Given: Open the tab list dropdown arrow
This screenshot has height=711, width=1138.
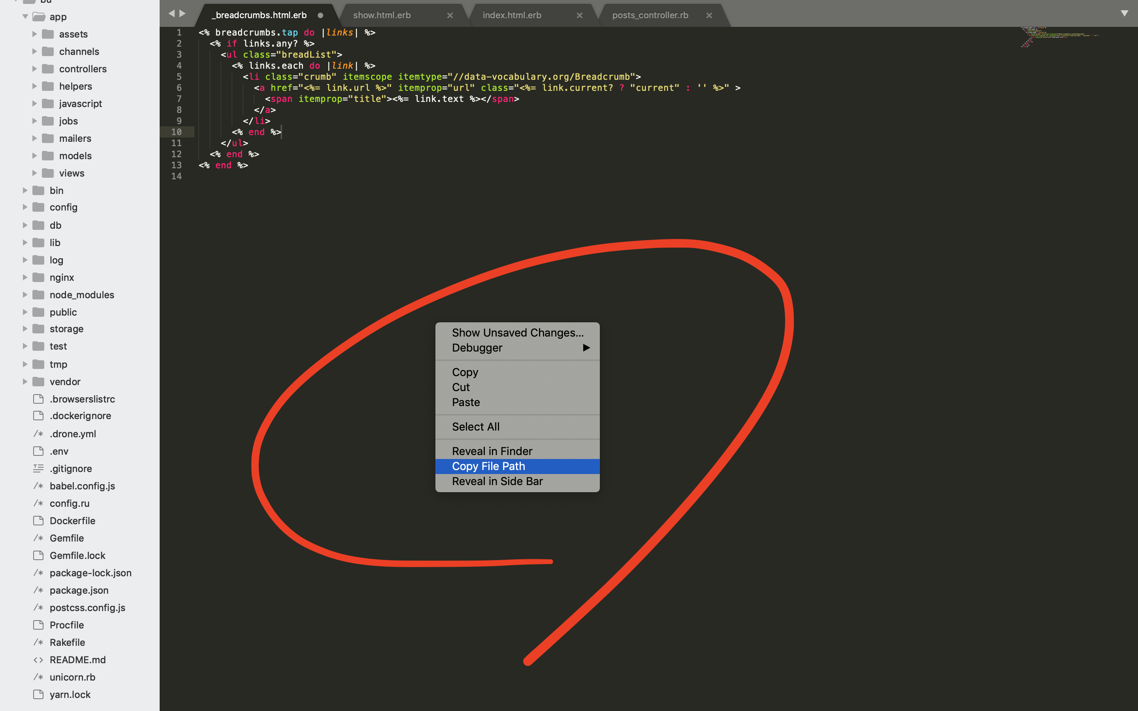Looking at the screenshot, I should [1124, 13].
